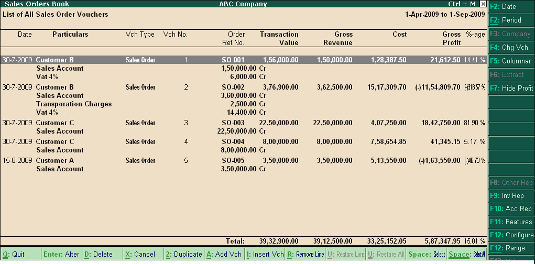
Task: Open F9: Inv Rep reports
Action: point(511,196)
